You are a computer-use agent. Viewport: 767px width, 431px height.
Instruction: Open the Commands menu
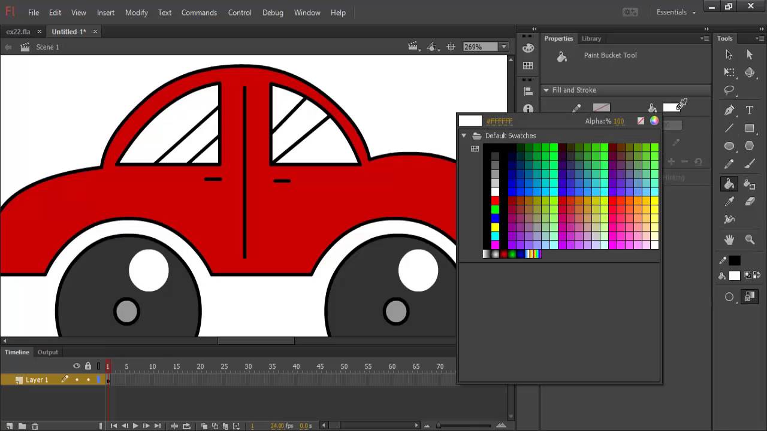[199, 13]
